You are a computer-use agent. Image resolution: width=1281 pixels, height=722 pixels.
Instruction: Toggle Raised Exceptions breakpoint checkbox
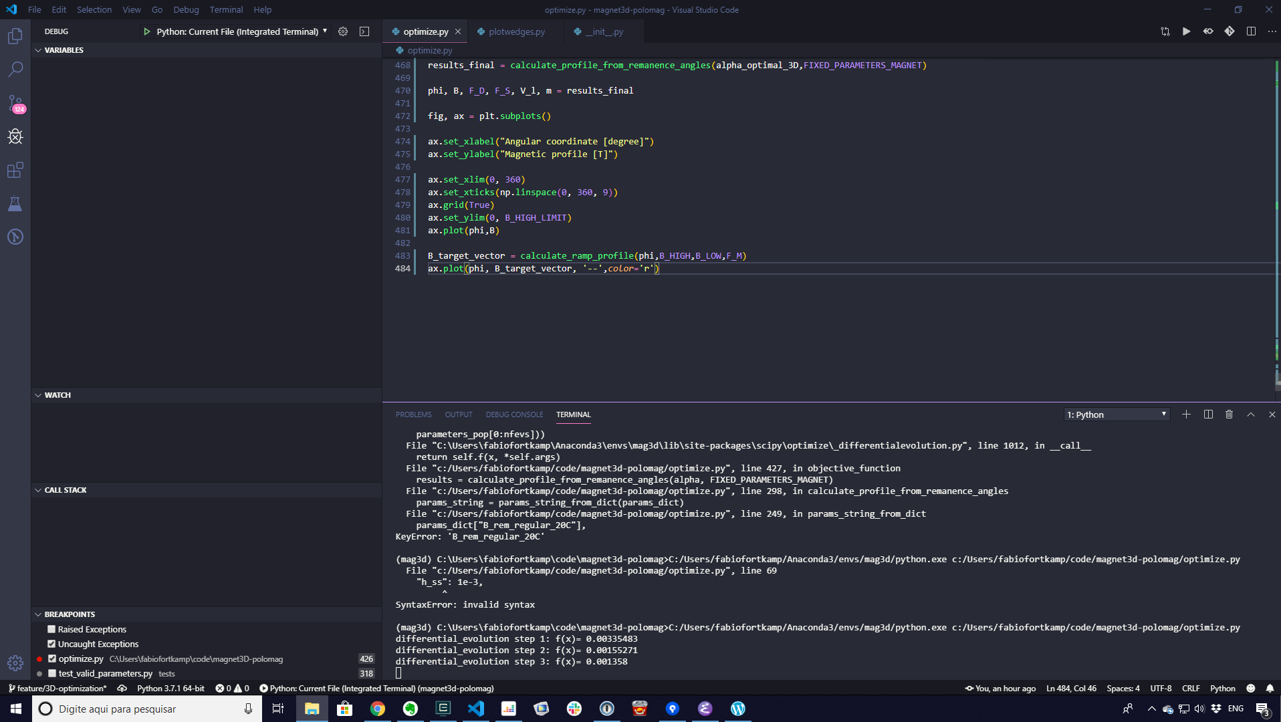[x=51, y=629]
